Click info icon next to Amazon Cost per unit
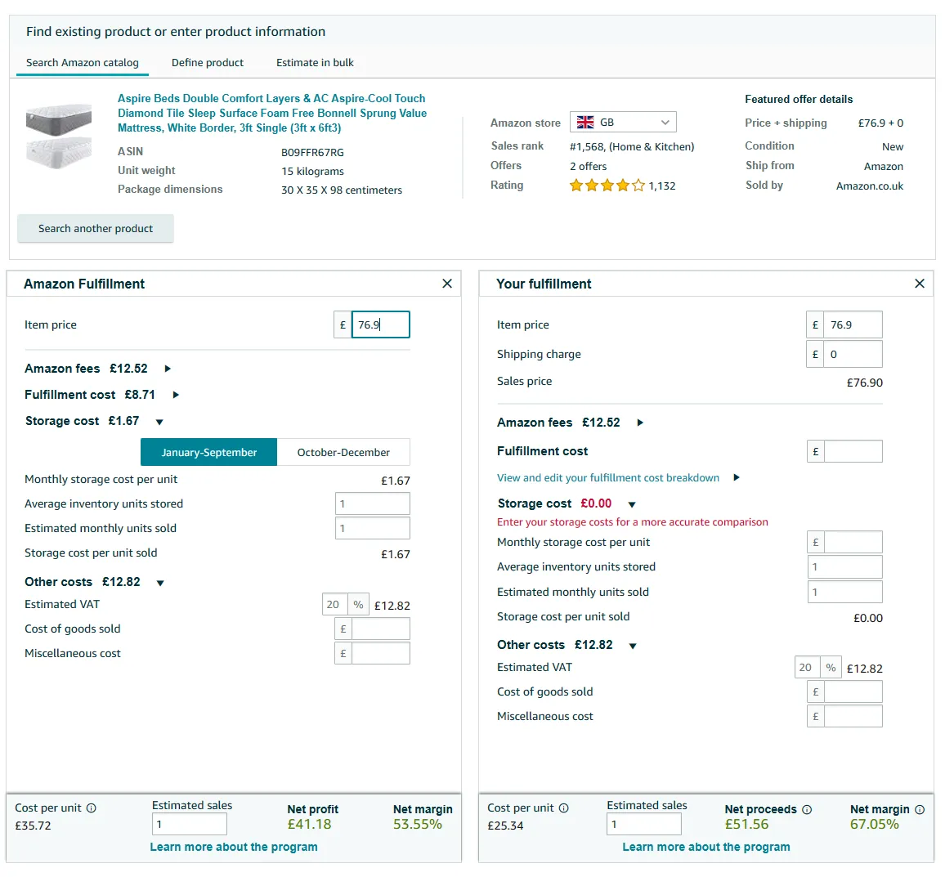The image size is (945, 877). point(92,808)
